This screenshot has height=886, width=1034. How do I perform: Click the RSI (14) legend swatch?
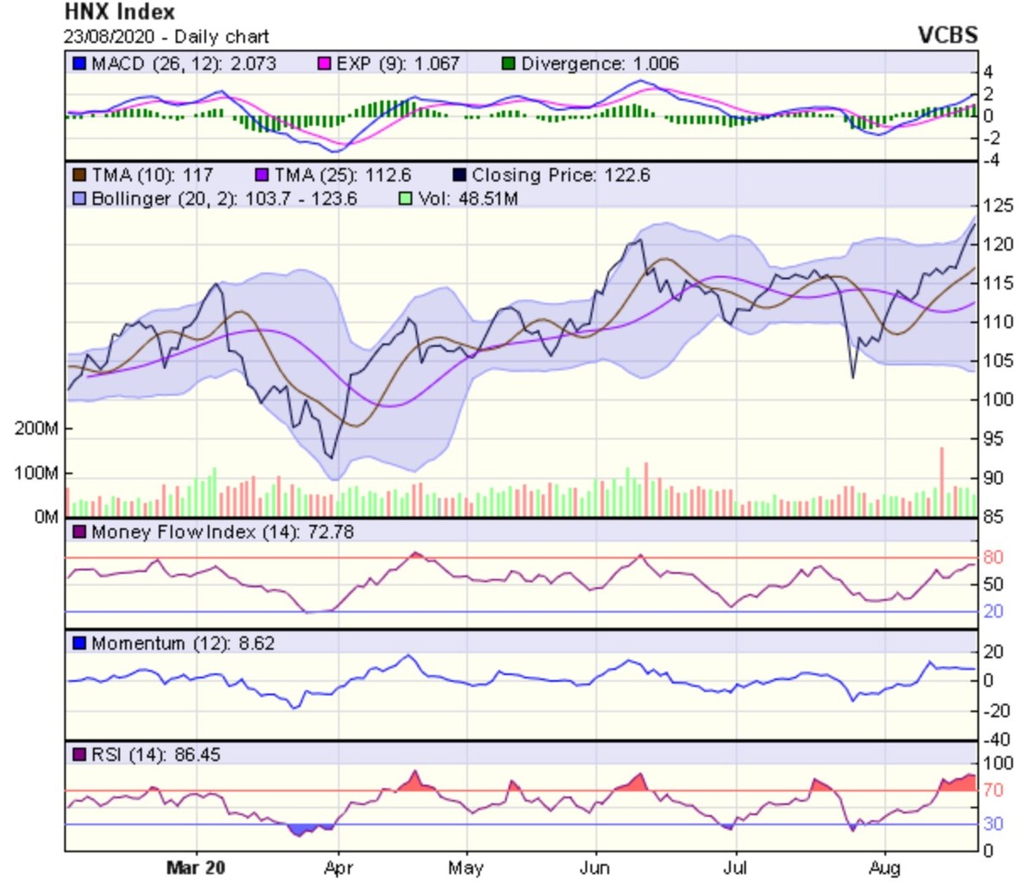pos(80,754)
